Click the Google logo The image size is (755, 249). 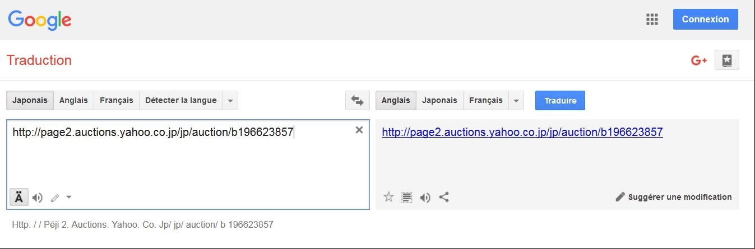coord(40,20)
